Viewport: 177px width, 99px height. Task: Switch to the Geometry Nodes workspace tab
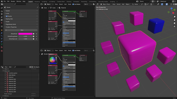[x=103, y=2]
